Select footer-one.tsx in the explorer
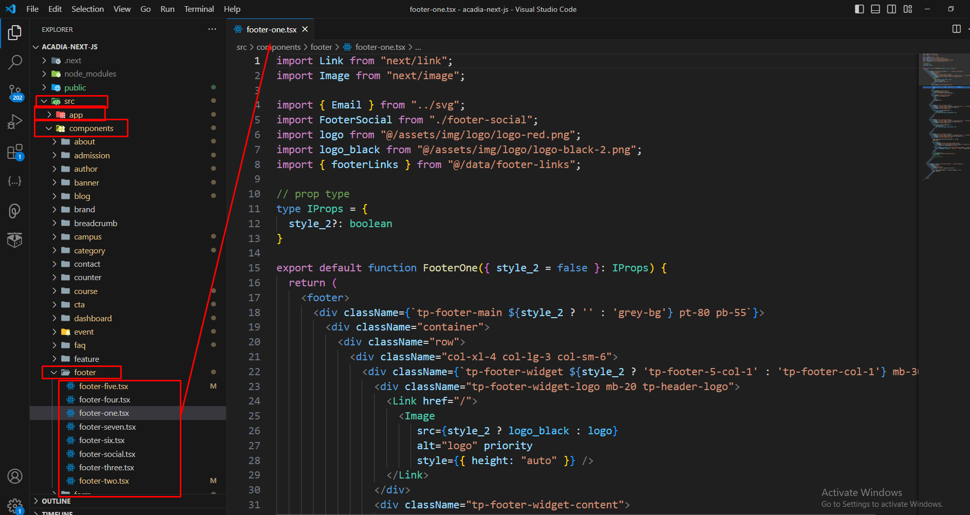The width and height of the screenshot is (970, 515). (128, 413)
